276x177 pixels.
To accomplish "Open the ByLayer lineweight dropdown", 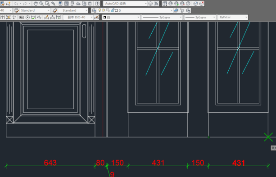I will pos(200,17).
